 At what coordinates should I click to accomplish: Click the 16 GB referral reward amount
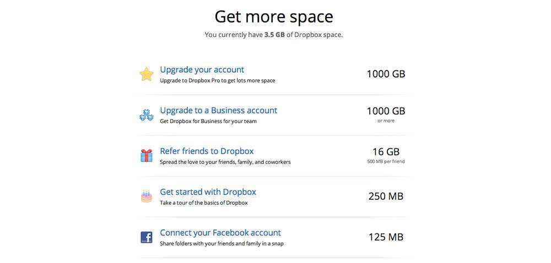click(386, 152)
